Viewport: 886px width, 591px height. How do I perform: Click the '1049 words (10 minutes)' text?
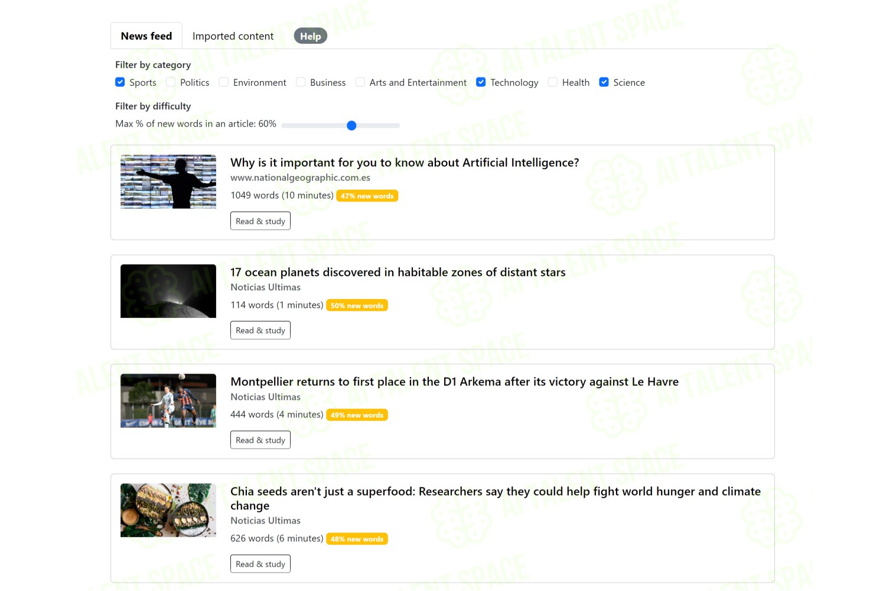pos(282,195)
